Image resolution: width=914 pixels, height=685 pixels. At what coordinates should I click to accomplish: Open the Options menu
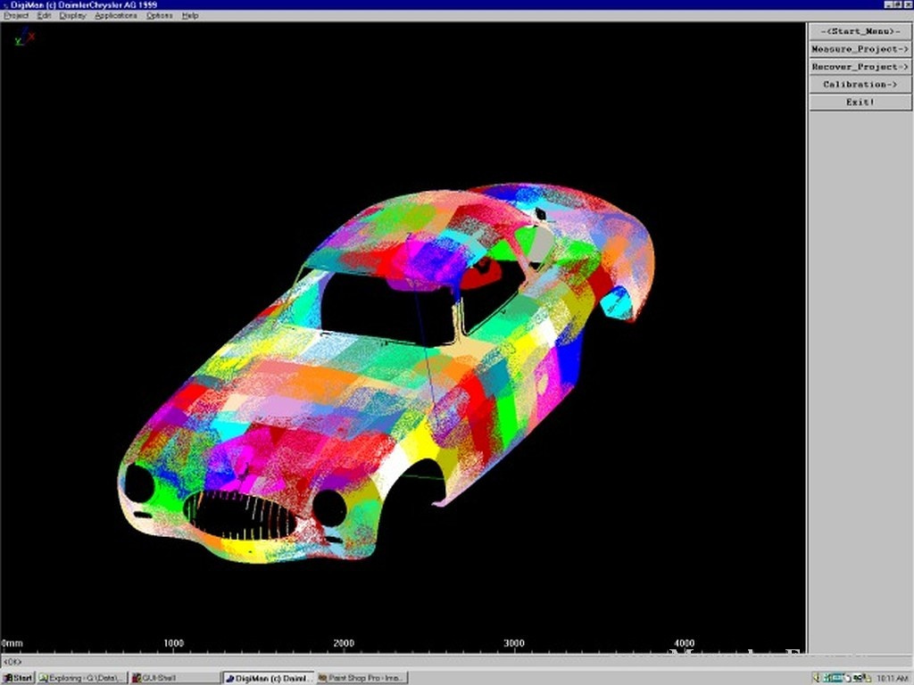coord(160,16)
